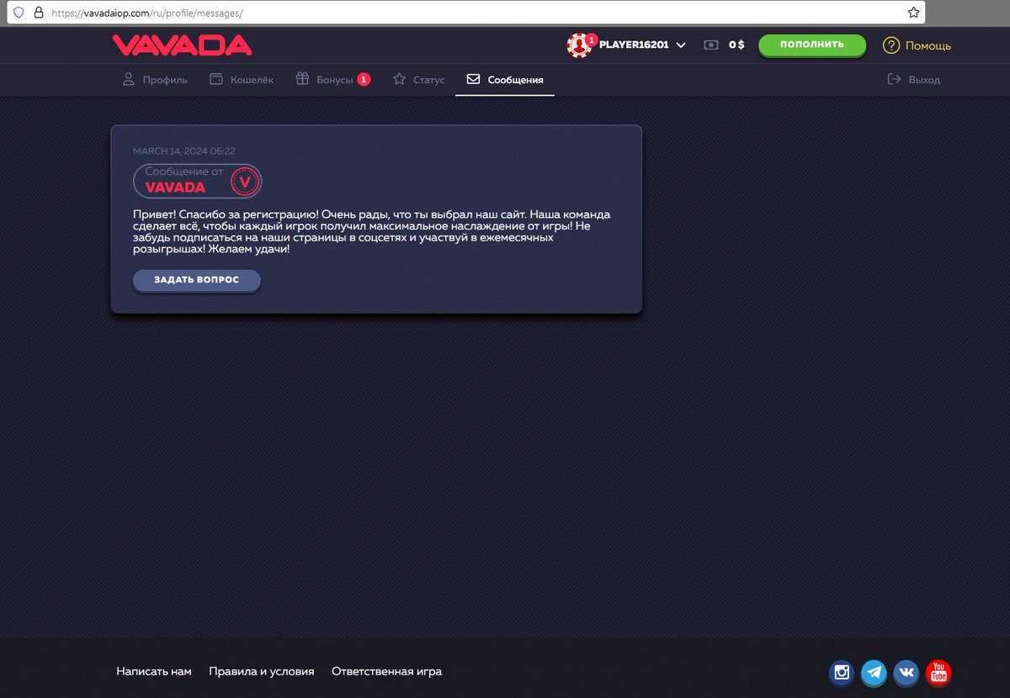
Task: Switch to the Бонусы tab
Action: [x=332, y=80]
